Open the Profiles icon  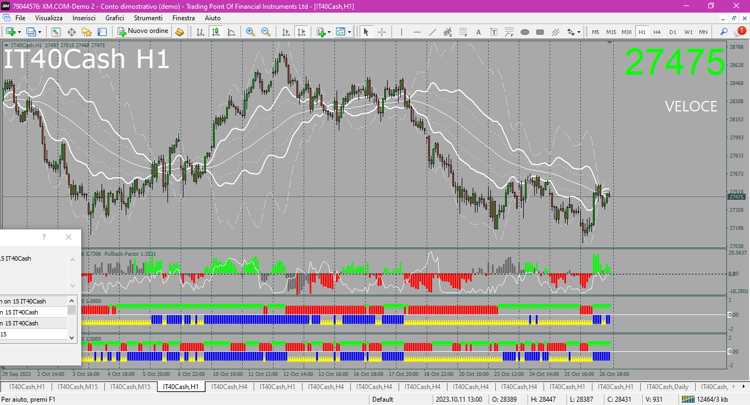(x=31, y=32)
